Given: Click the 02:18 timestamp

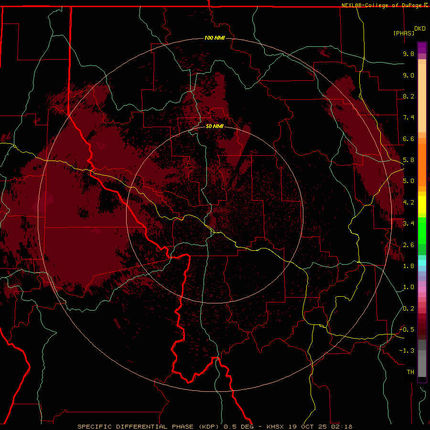Looking at the screenshot, I should 341,427.
